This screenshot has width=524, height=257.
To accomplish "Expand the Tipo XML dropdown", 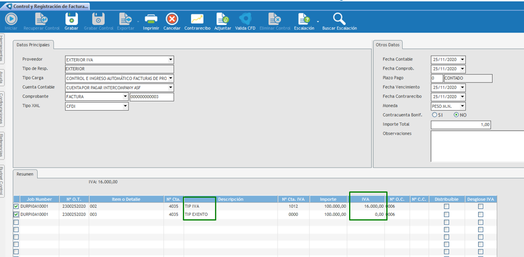I will (x=125, y=106).
